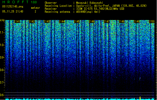The image size is (157, 100).
Task: Click the 0.6 kHz axis label
Action: tap(2, 95)
